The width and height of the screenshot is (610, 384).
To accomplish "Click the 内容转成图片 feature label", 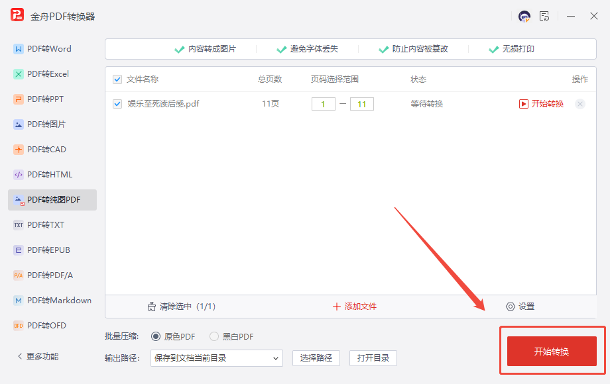I will (x=212, y=49).
